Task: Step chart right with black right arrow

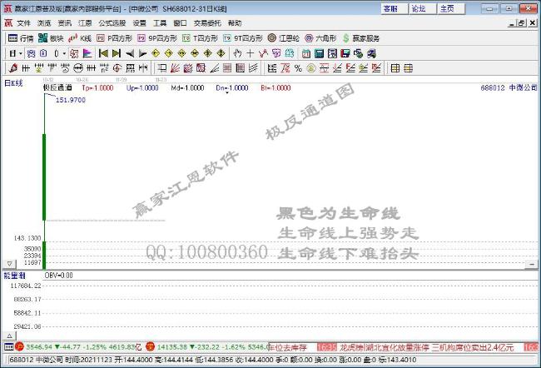Action: pyautogui.click(x=142, y=53)
